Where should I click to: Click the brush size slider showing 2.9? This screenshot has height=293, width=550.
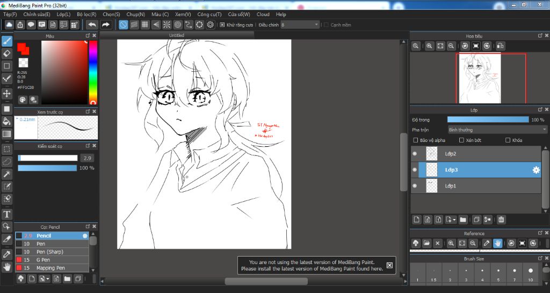pos(48,158)
